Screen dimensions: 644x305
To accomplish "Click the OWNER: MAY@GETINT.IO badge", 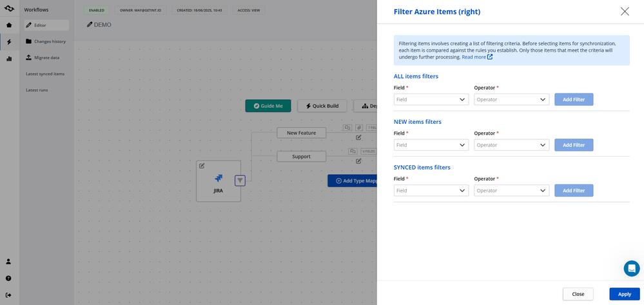I will pyautogui.click(x=140, y=10).
